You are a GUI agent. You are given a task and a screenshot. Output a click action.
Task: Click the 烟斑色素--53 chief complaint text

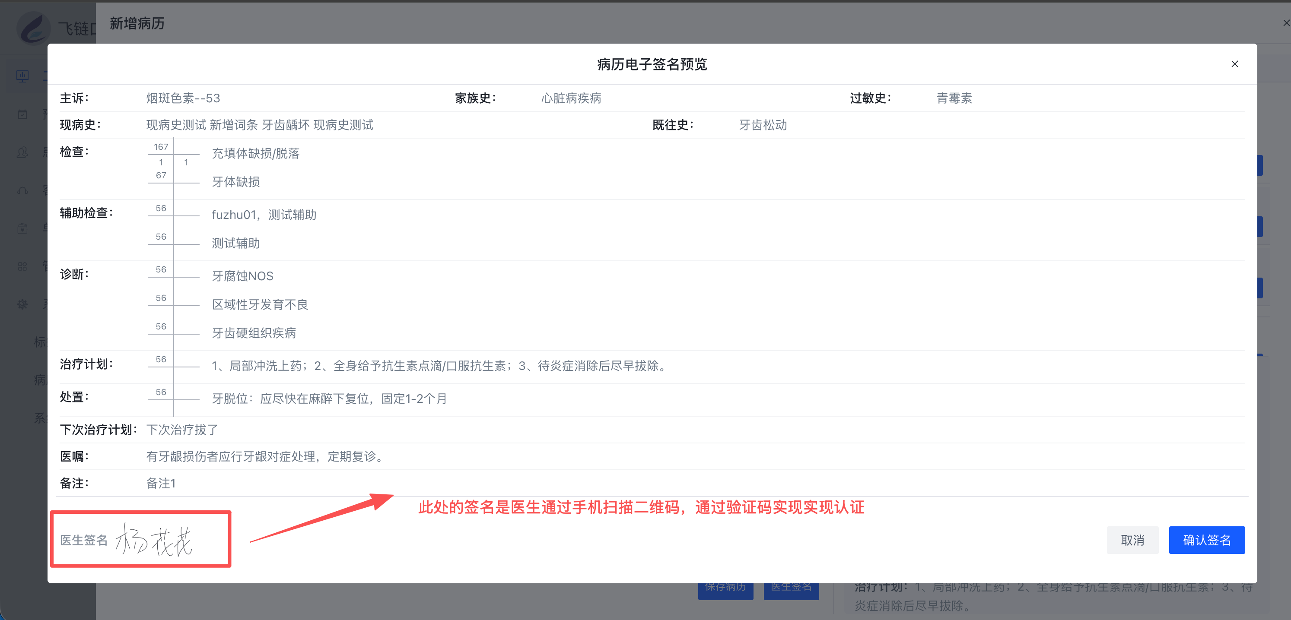pos(183,98)
